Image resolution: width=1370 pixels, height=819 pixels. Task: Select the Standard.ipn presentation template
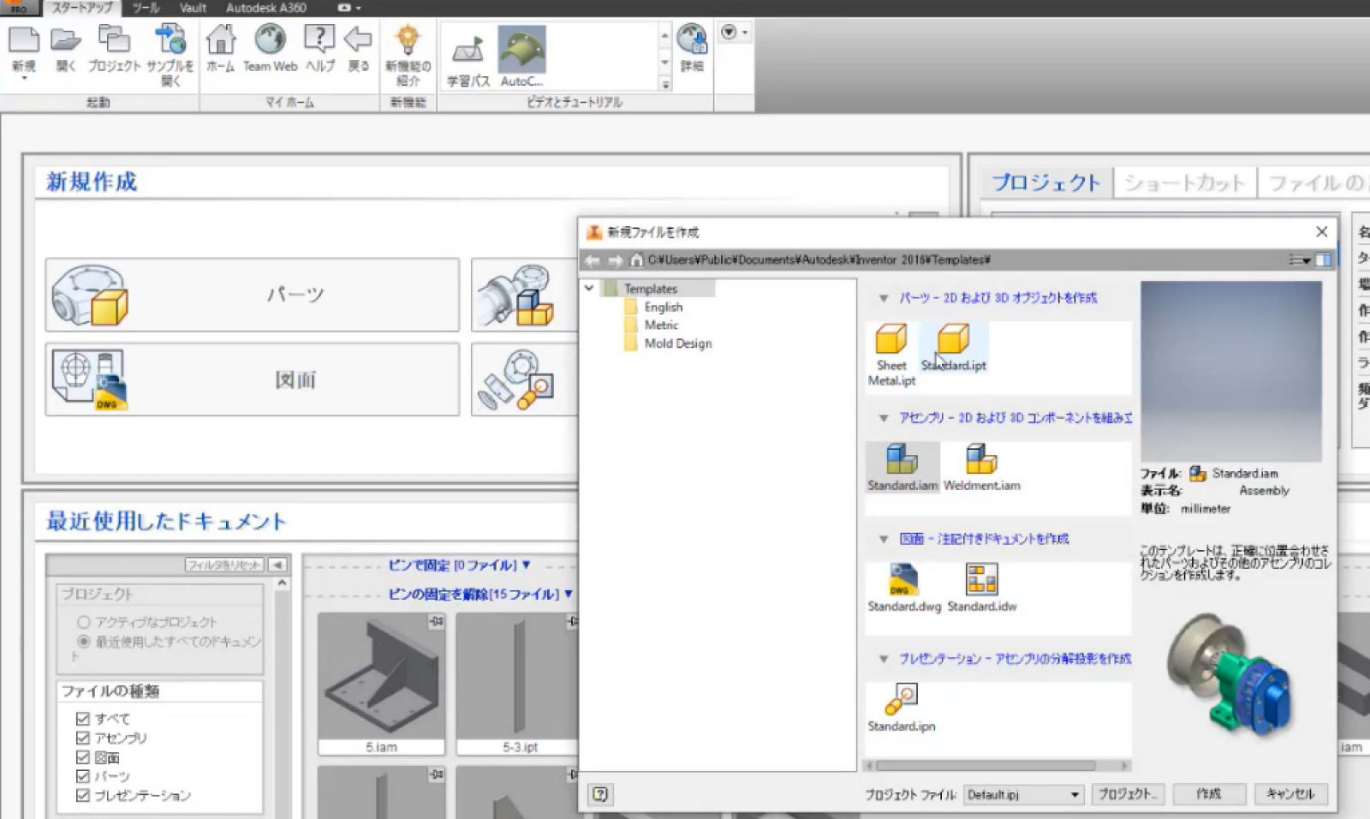pos(901,701)
